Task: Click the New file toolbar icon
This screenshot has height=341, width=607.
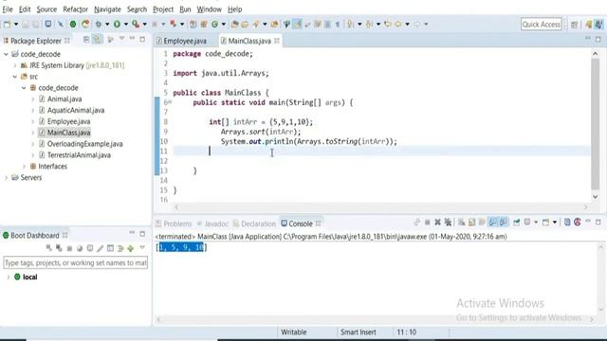Action: tap(7, 24)
